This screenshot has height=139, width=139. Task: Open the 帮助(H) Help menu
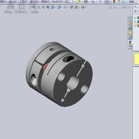pyautogui.click(x=45, y=1)
